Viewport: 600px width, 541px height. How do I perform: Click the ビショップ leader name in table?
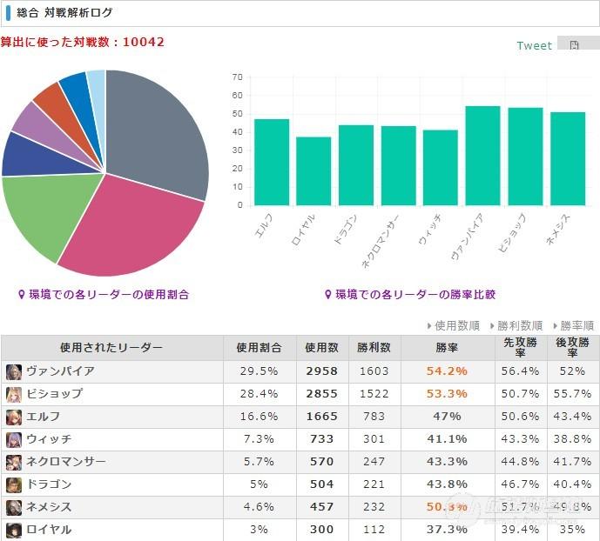[54, 393]
